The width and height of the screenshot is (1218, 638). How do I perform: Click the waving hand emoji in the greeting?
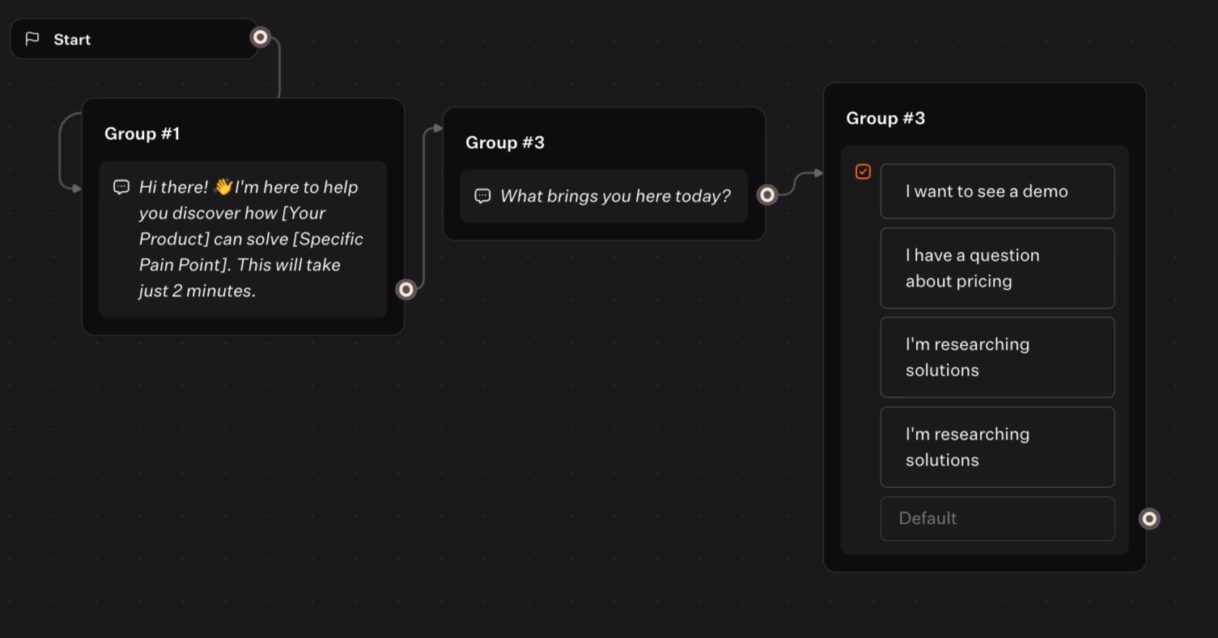[x=223, y=187]
